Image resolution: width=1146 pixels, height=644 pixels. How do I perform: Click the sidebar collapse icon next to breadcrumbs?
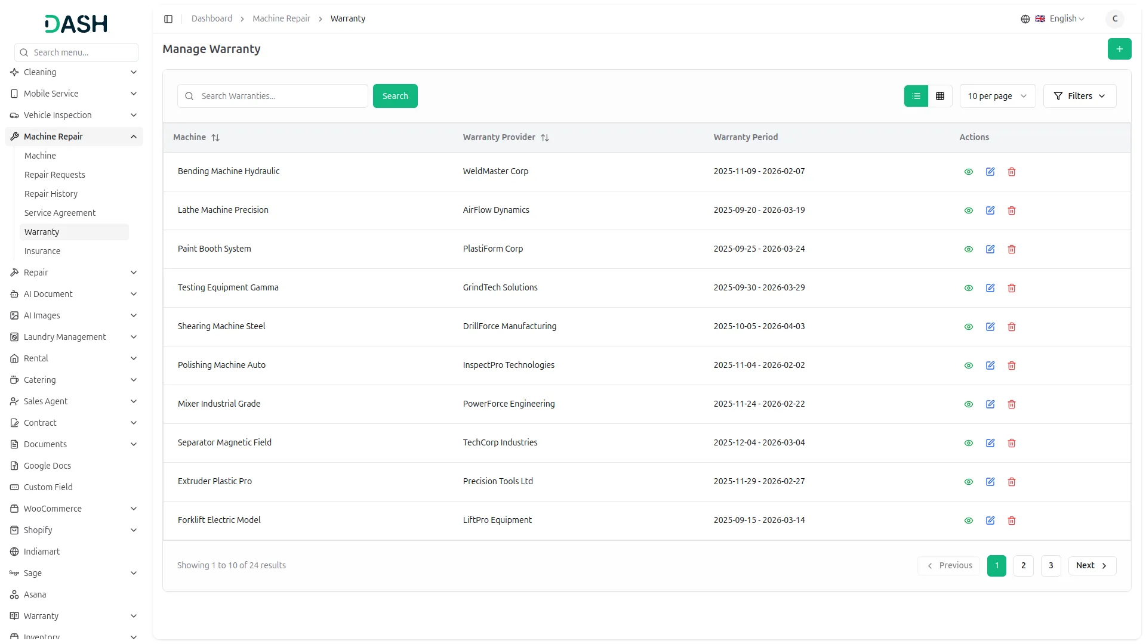[168, 18]
